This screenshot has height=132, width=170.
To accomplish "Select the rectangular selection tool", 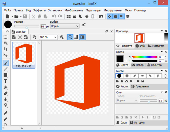I will tap(5, 37).
